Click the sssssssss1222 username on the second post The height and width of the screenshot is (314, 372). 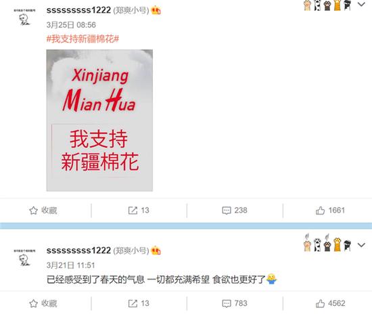point(78,250)
